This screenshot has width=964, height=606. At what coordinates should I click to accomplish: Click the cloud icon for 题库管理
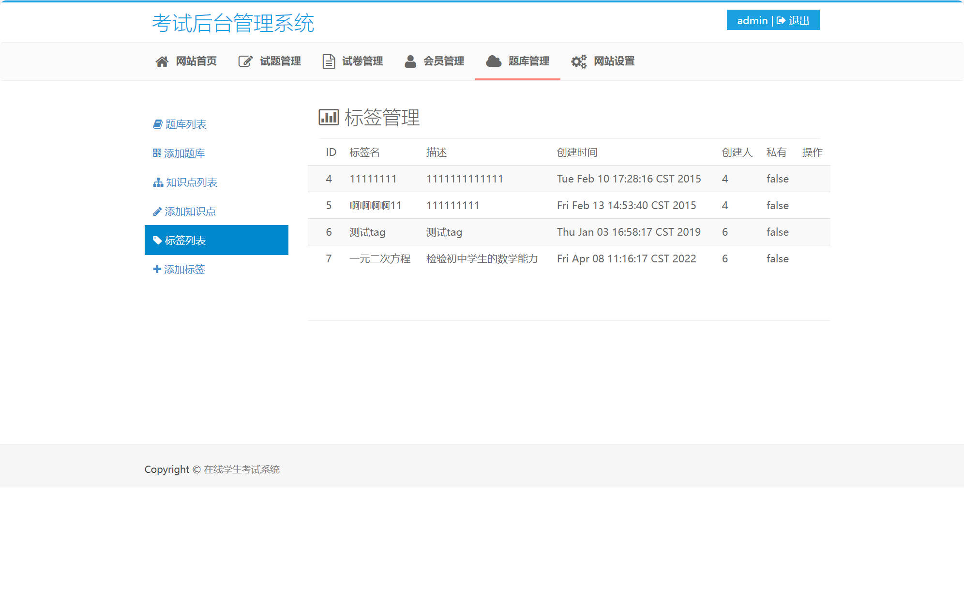pos(493,61)
